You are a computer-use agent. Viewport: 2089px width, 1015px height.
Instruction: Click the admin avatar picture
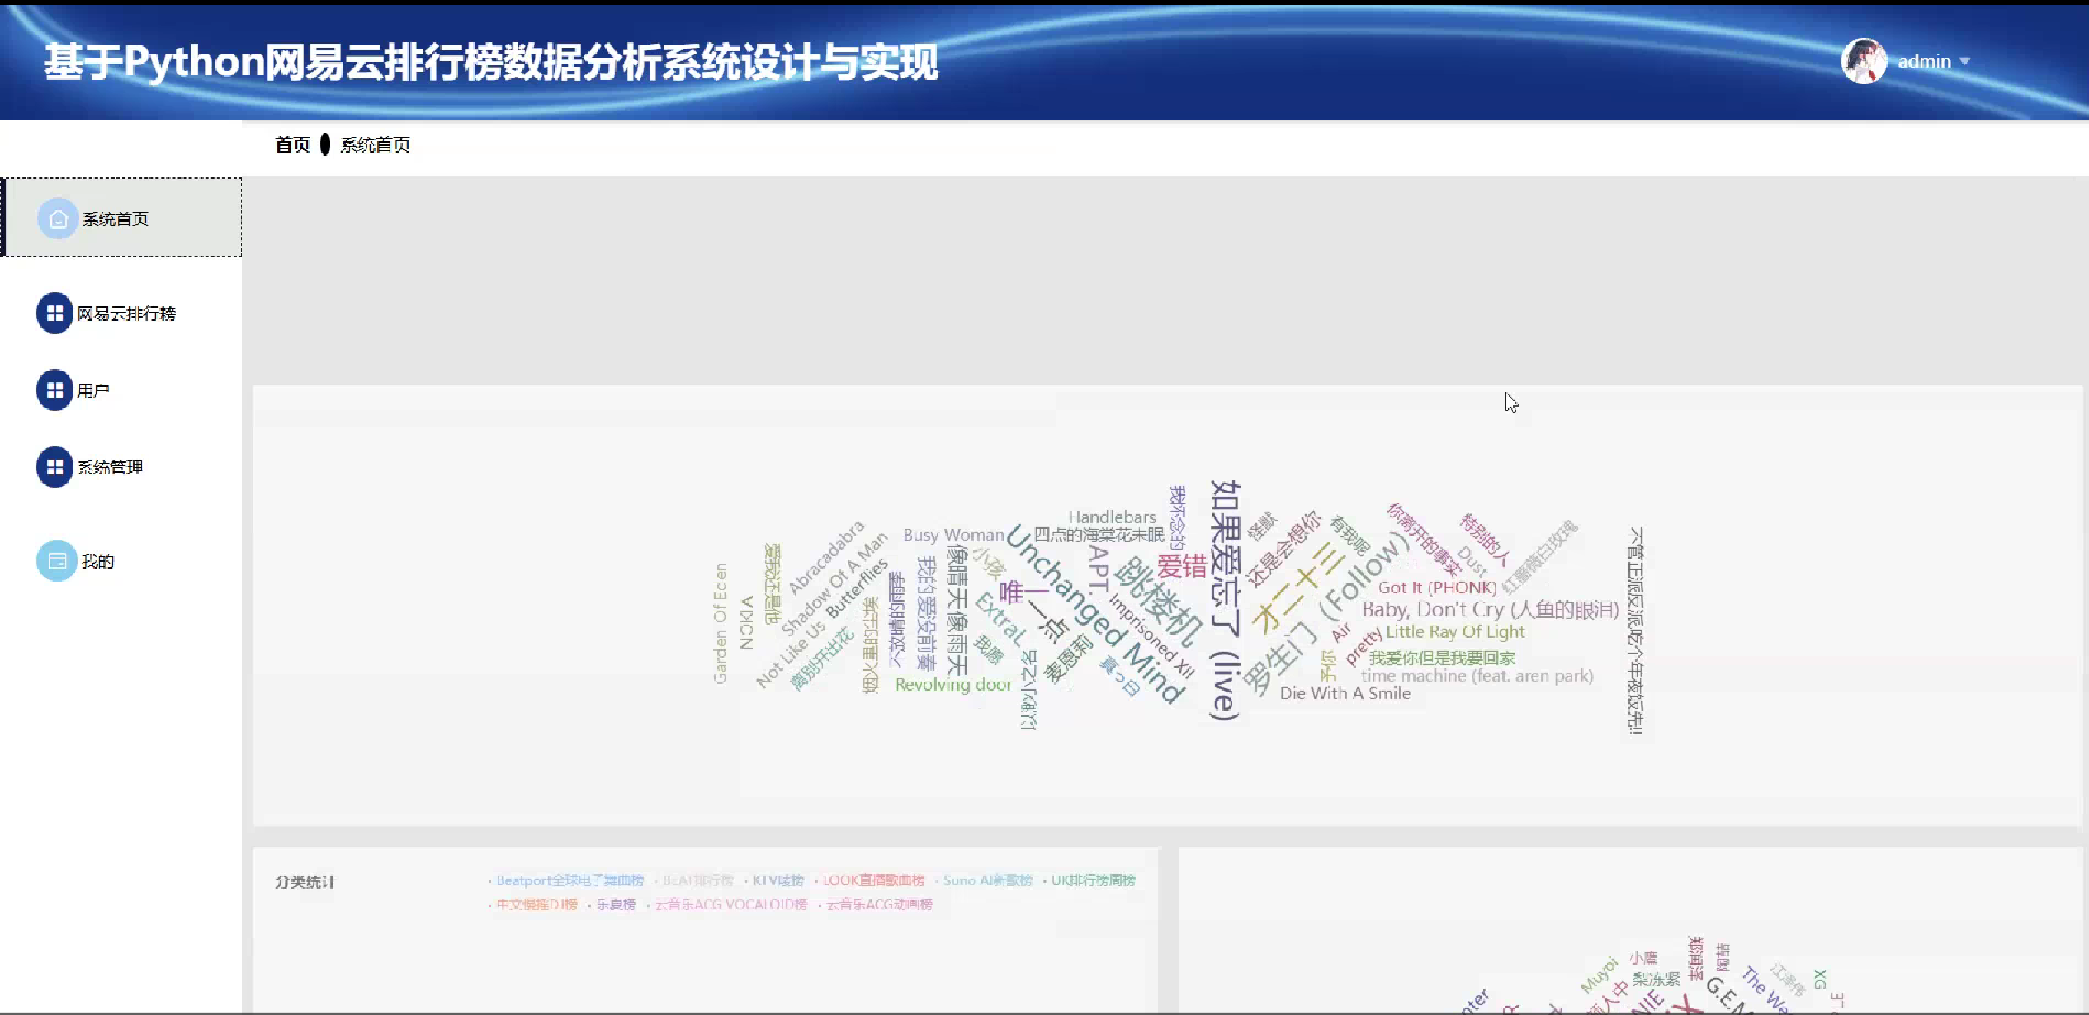[x=1863, y=61]
